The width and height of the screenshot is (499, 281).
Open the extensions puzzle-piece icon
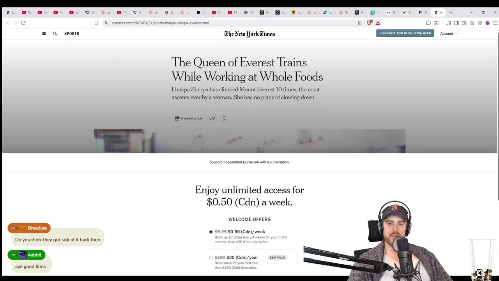(428, 23)
